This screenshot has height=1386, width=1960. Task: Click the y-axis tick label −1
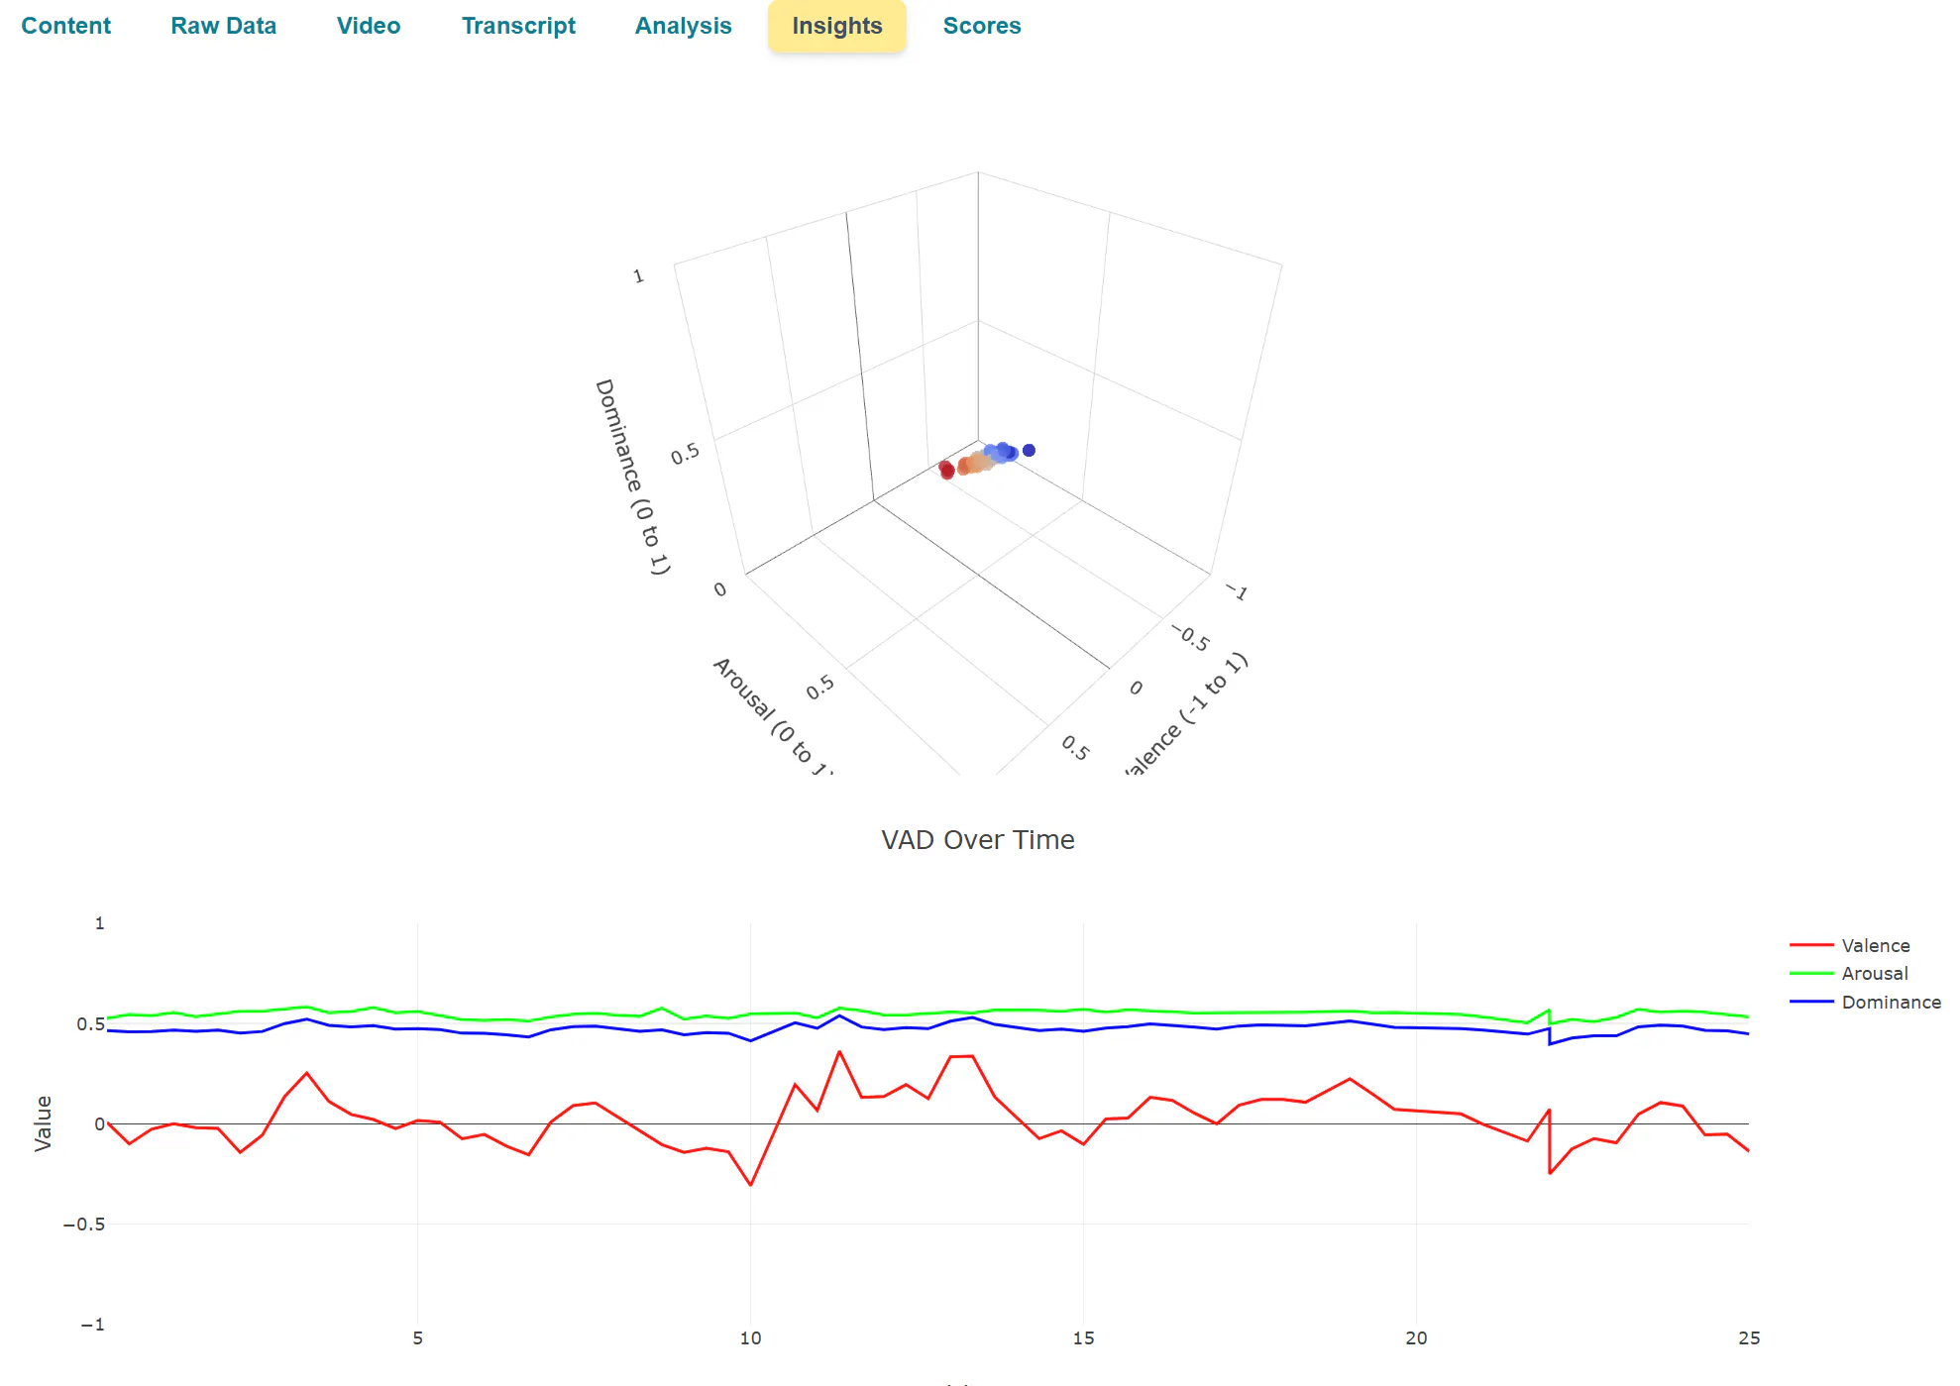[x=92, y=1325]
